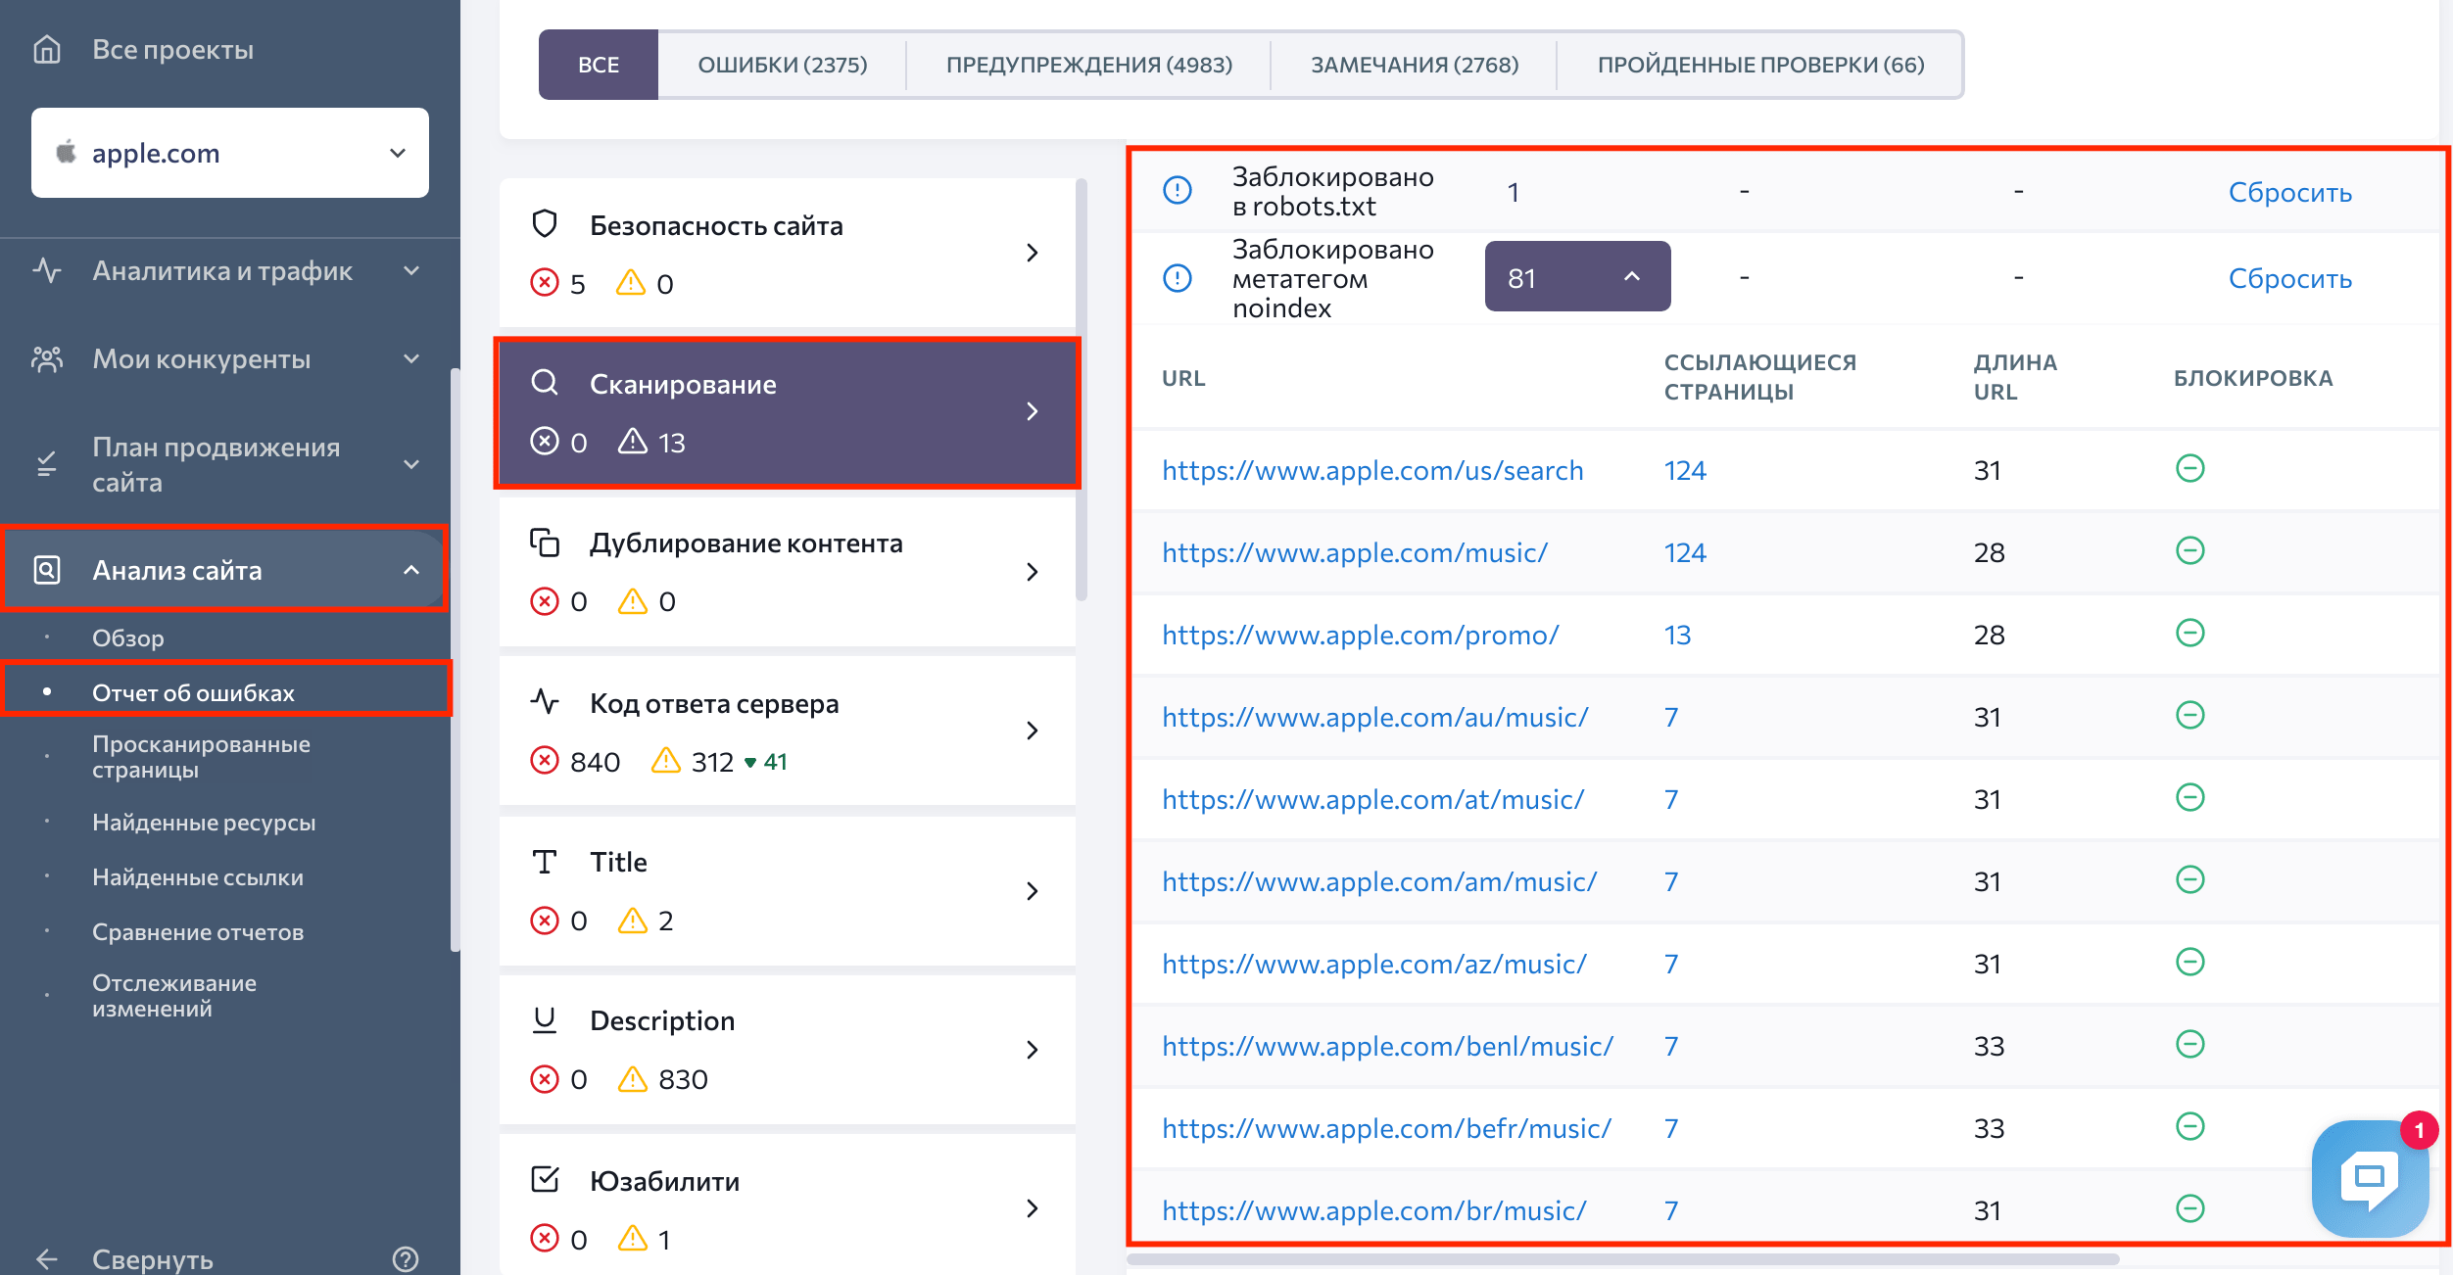
Task: Click the Мои конкуренты people icon
Action: [x=47, y=359]
